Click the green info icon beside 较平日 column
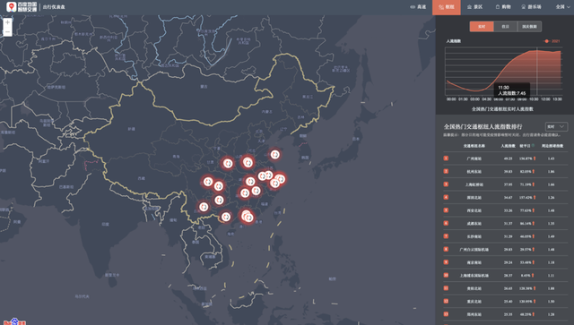Image resolution: width=574 pixels, height=325 pixels. pos(533,146)
